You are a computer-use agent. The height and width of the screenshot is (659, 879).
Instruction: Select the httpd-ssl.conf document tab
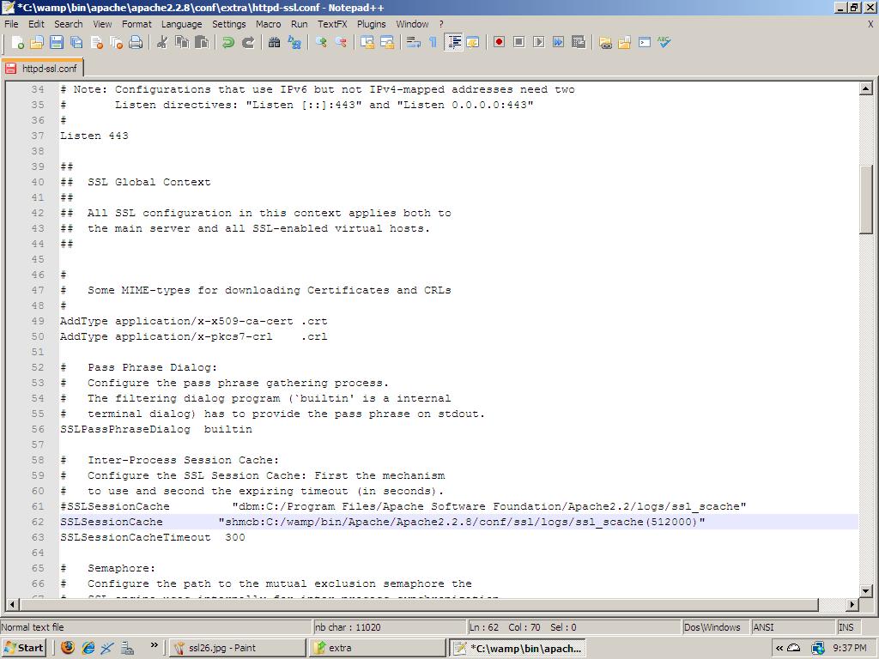pos(43,69)
